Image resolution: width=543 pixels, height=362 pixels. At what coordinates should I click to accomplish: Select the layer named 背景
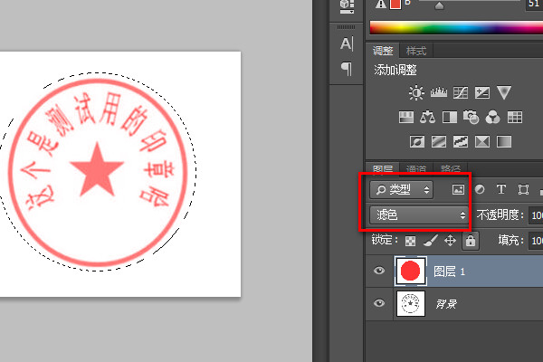pyautogui.click(x=454, y=304)
